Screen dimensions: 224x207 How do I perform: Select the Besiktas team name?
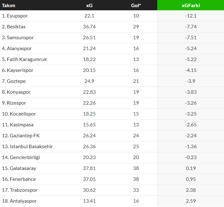click(x=16, y=27)
